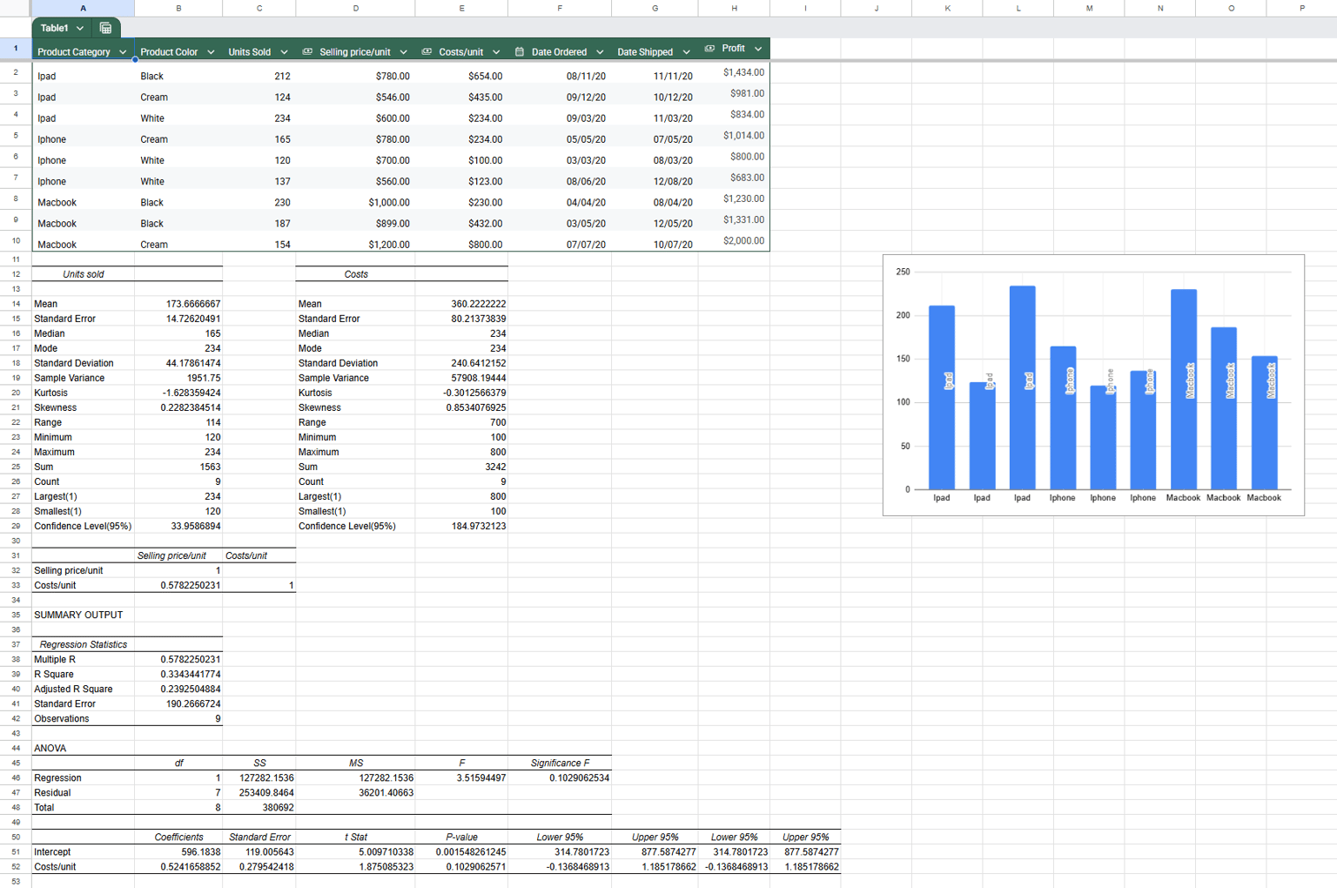Image resolution: width=1337 pixels, height=888 pixels.
Task: Select cell with profit $2,000.00
Action: click(734, 241)
